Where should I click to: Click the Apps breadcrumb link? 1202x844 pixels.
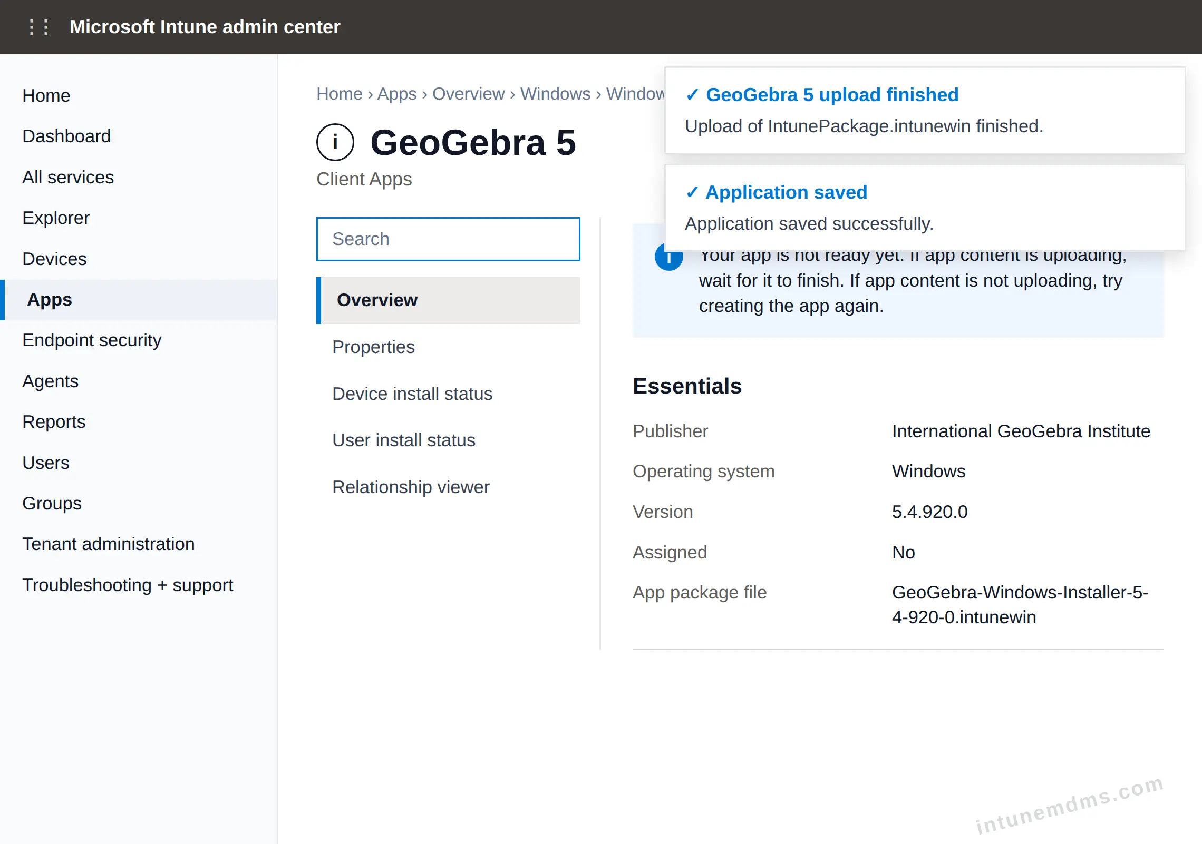pos(397,94)
